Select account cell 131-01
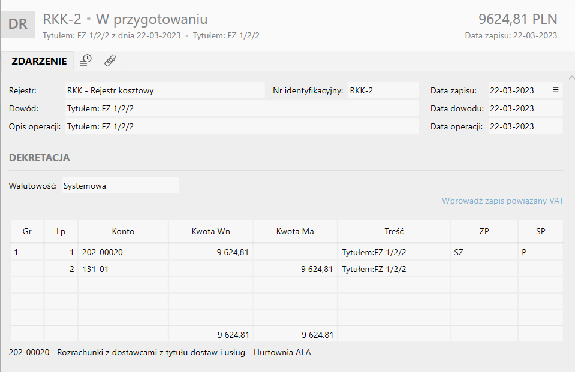 point(124,269)
